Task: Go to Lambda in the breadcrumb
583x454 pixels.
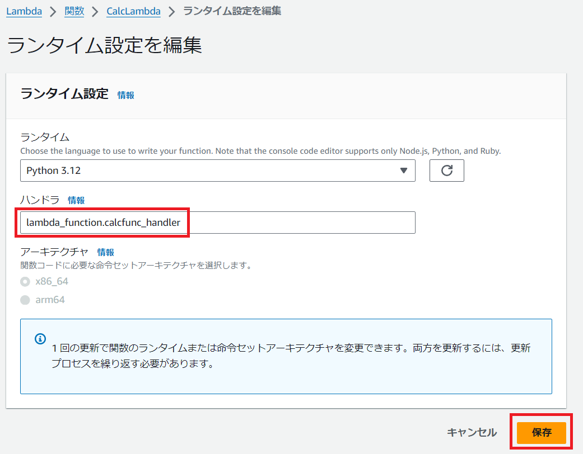Action: click(x=24, y=11)
